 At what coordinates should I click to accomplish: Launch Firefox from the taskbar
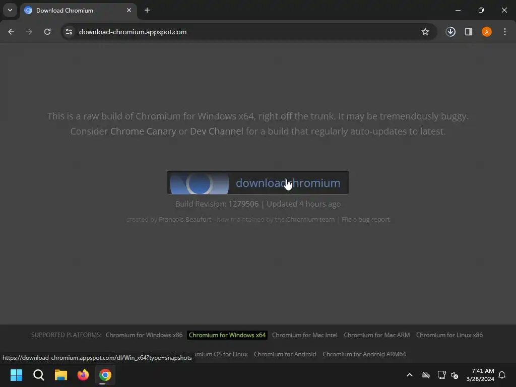coord(83,375)
